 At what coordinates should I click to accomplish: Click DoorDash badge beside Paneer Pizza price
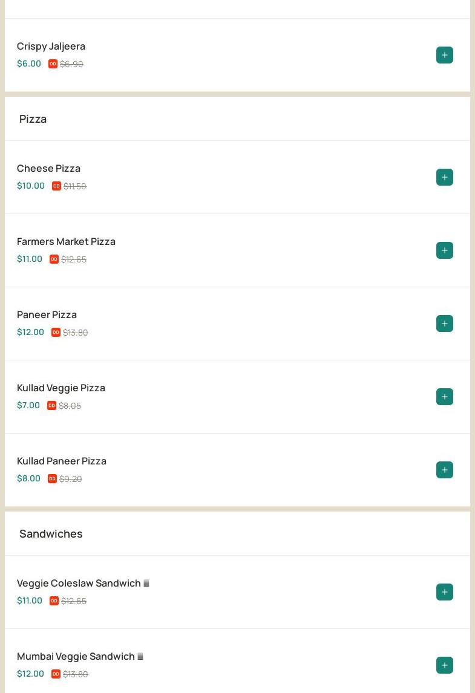coord(56,333)
